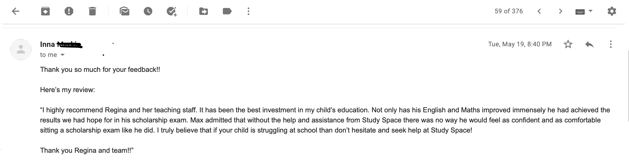The width and height of the screenshot is (629, 165).
Task: Apply a label to this email
Action: (x=227, y=11)
